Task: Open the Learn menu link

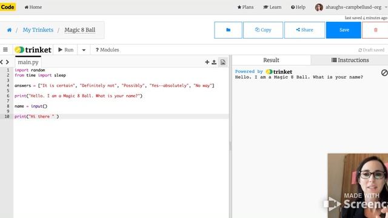Action: [x=272, y=7]
